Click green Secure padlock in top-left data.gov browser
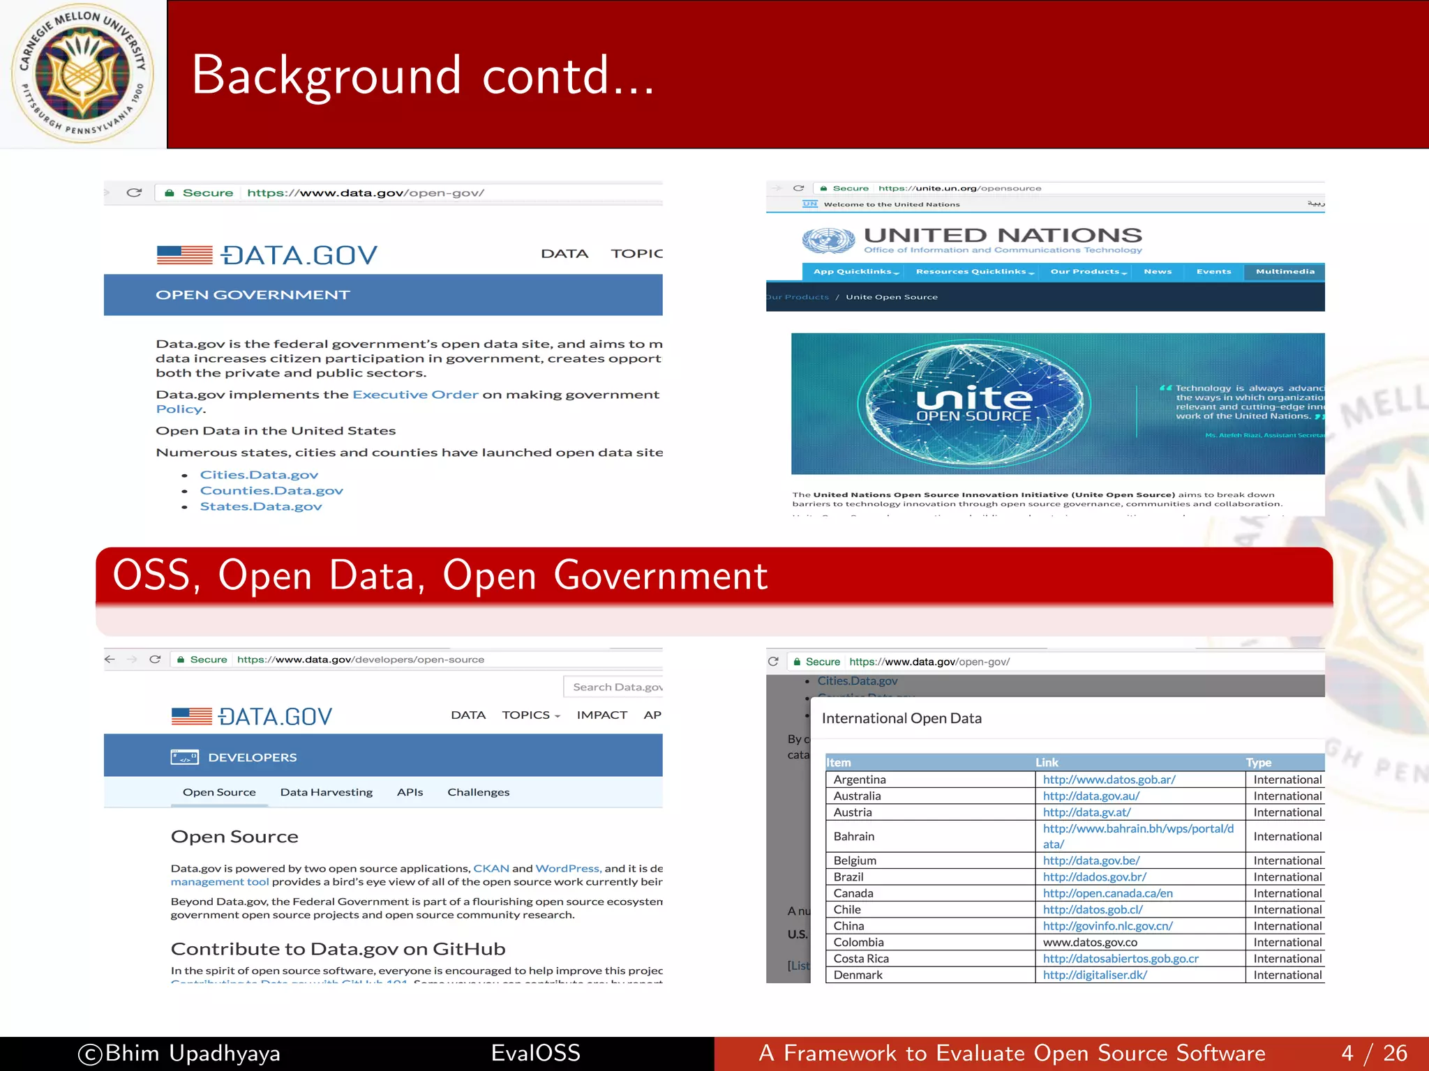 pos(169,192)
